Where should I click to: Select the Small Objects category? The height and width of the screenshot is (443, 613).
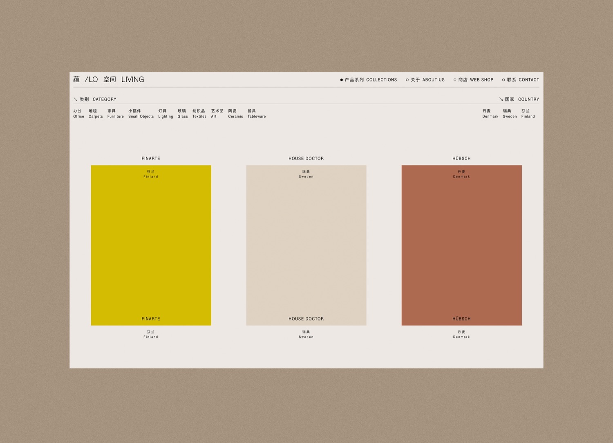[141, 114]
